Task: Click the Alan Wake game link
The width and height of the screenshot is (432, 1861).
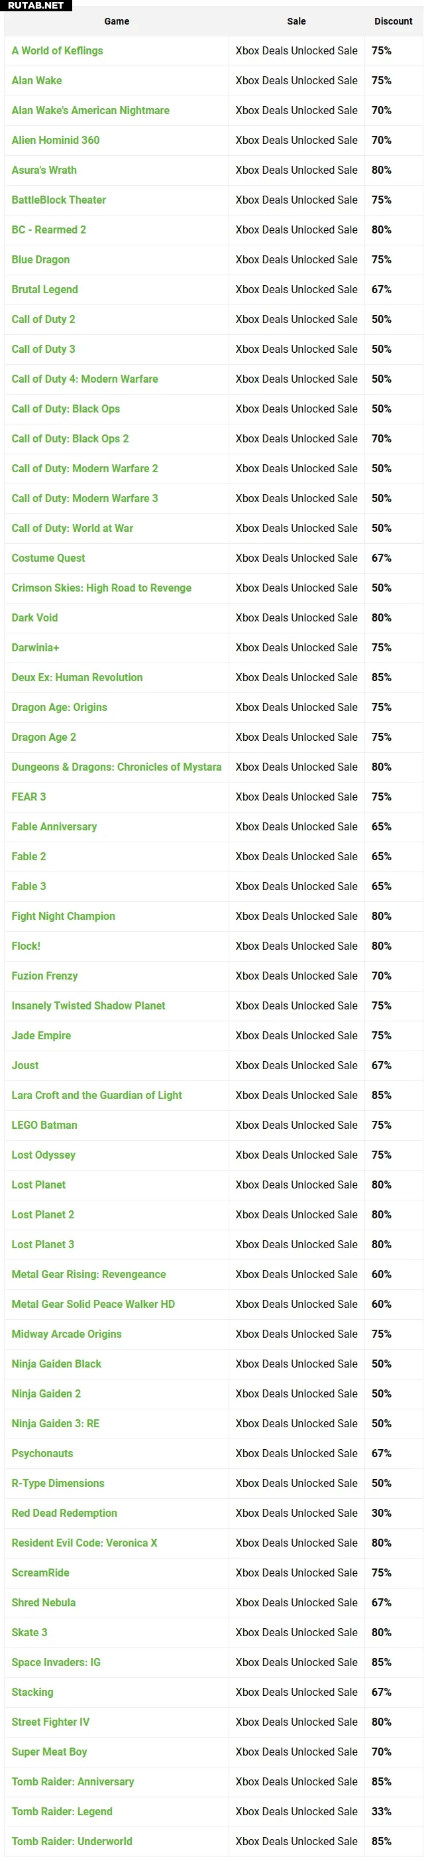Action: (37, 80)
